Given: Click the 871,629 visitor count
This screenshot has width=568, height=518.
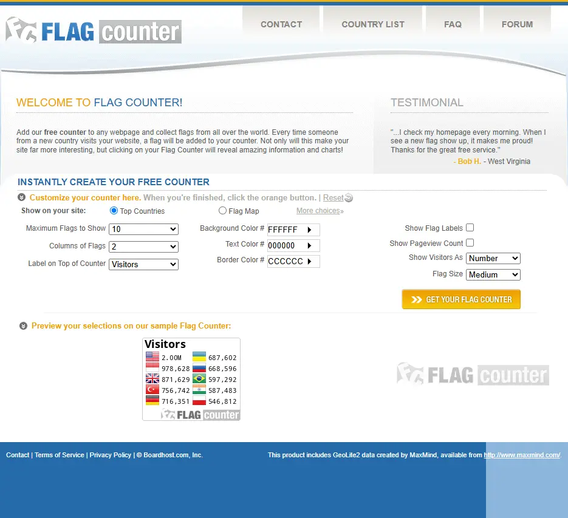Looking at the screenshot, I should click(x=176, y=380).
